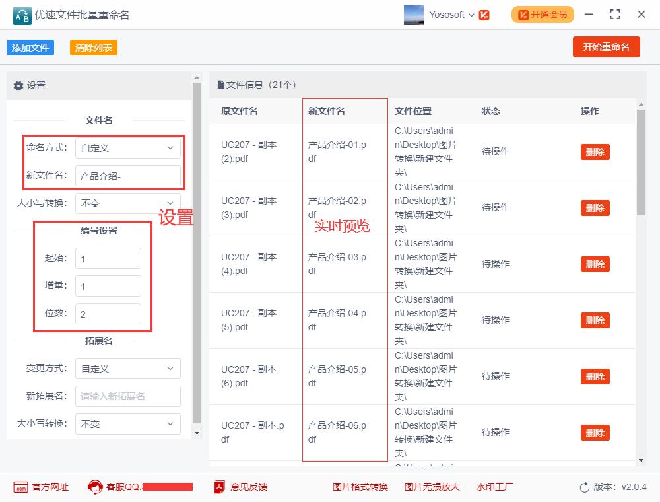Toggle fullscreen window icon
The image size is (660, 502).
615,15
